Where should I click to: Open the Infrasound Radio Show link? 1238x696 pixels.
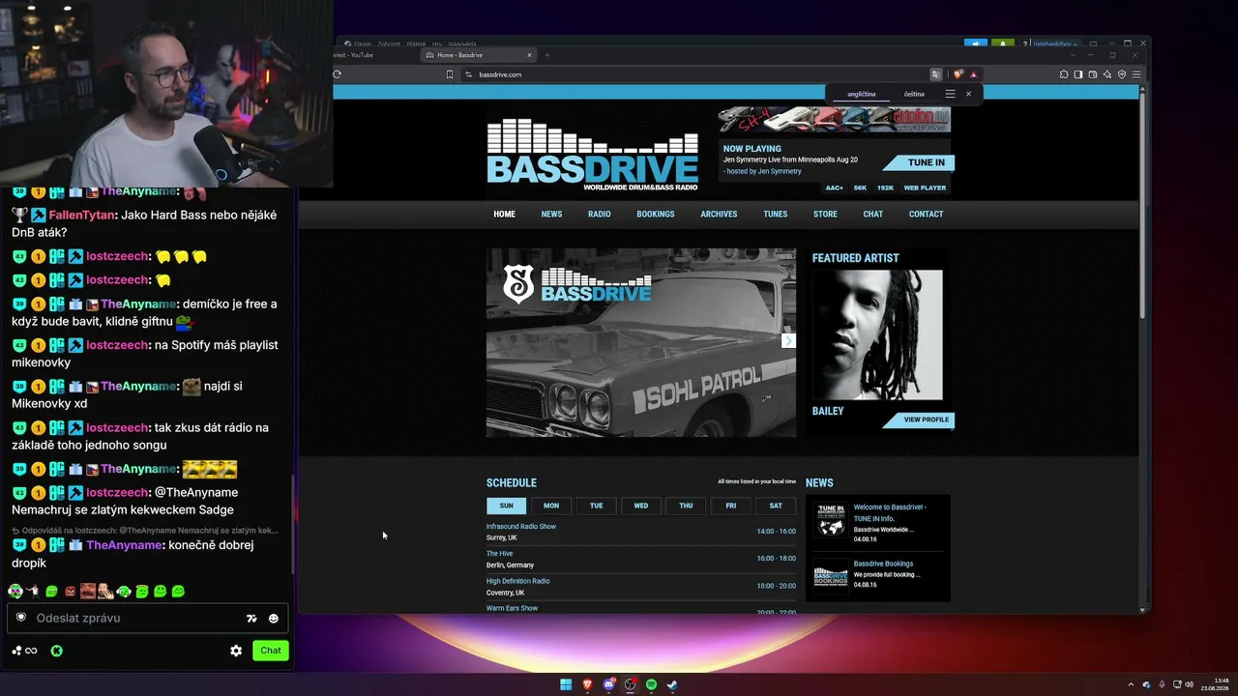point(521,527)
